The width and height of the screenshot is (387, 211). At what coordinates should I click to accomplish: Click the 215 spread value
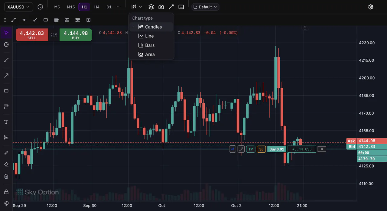click(54, 35)
